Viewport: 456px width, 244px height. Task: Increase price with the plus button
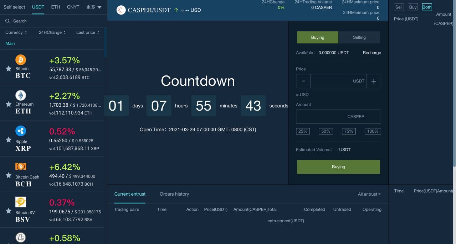click(x=374, y=81)
